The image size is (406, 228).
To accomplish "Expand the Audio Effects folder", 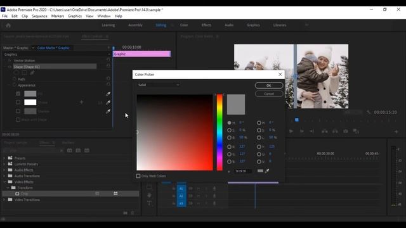I will pyautogui.click(x=4, y=170).
